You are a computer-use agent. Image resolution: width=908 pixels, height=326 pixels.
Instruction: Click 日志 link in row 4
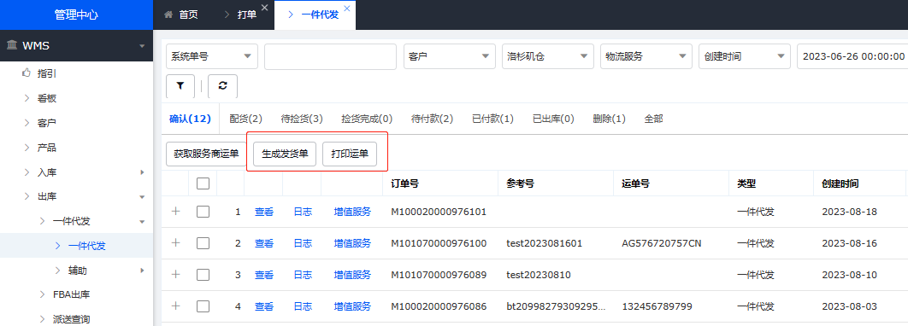pyautogui.click(x=303, y=306)
